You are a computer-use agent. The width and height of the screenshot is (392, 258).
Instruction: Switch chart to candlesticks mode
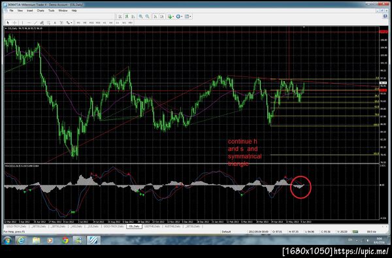tap(127, 16)
